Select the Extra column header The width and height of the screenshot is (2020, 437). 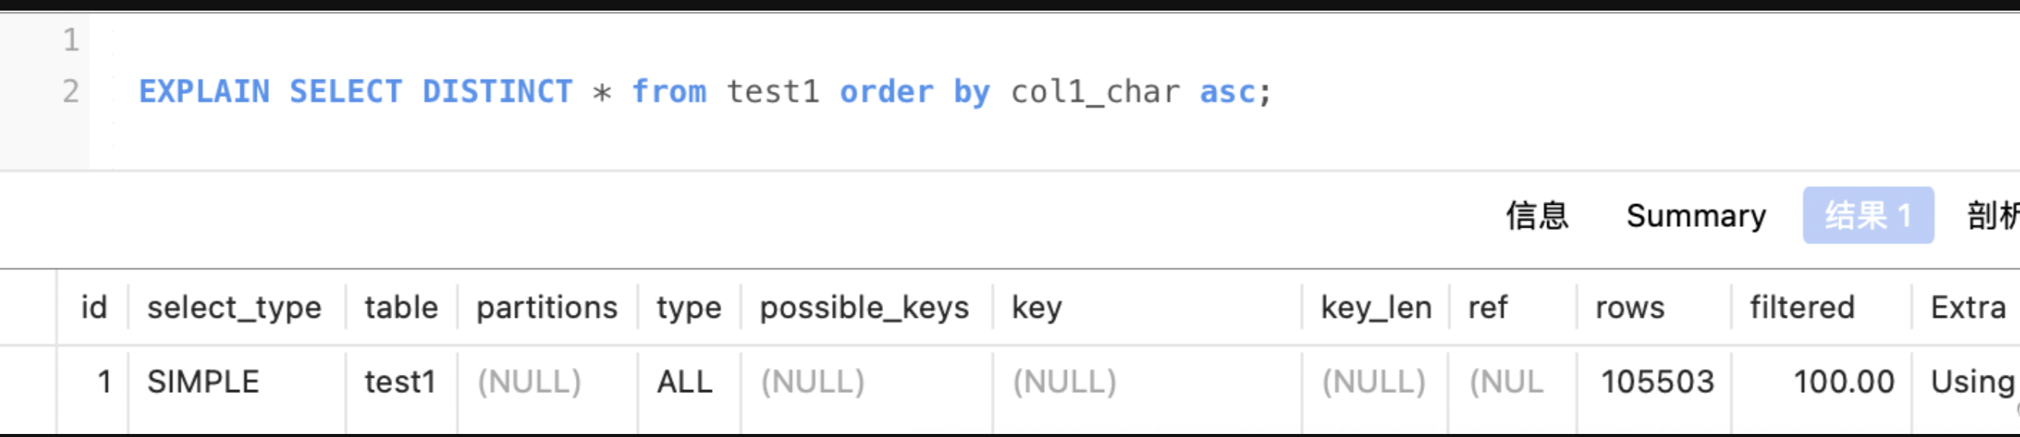point(1968,308)
